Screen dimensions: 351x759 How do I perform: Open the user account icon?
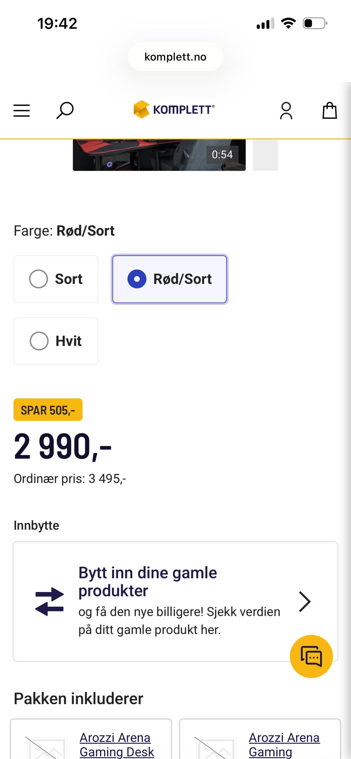pyautogui.click(x=286, y=111)
